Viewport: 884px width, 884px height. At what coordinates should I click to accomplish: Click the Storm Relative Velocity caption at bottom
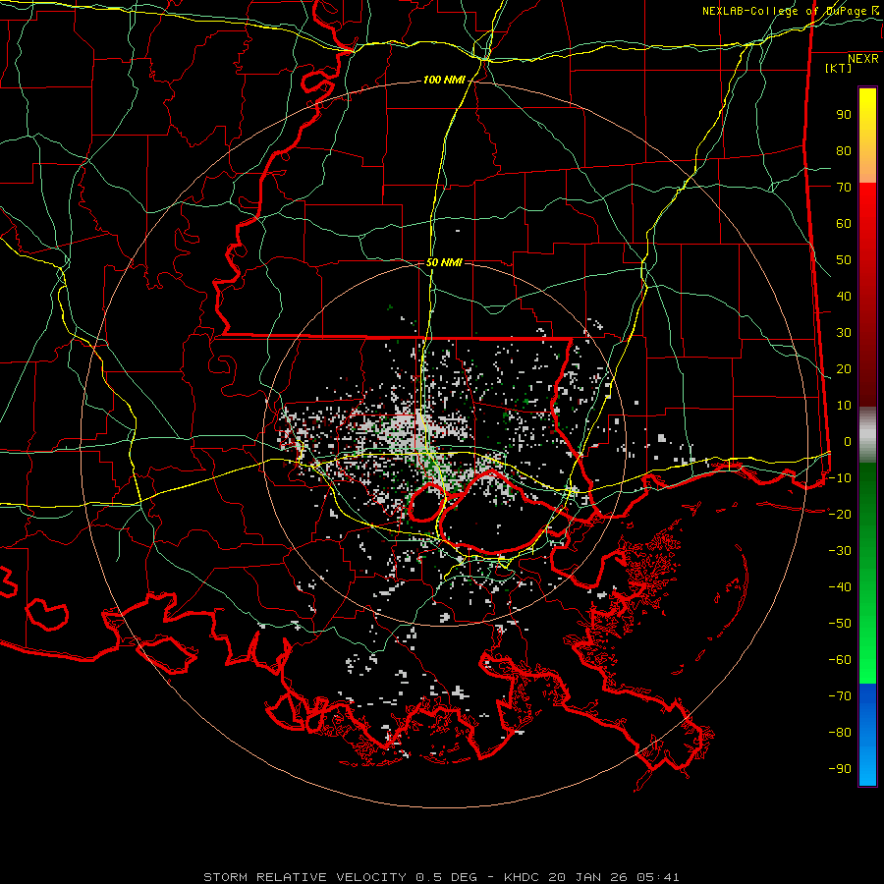coord(441,877)
